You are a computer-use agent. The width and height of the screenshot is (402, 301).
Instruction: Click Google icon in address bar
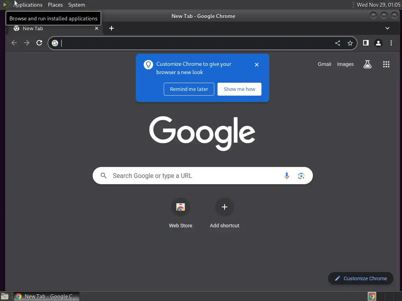(55, 43)
